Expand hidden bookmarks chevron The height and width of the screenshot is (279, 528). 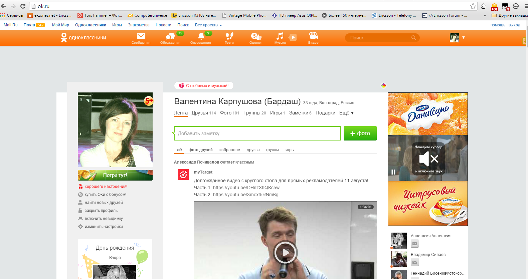click(x=485, y=15)
